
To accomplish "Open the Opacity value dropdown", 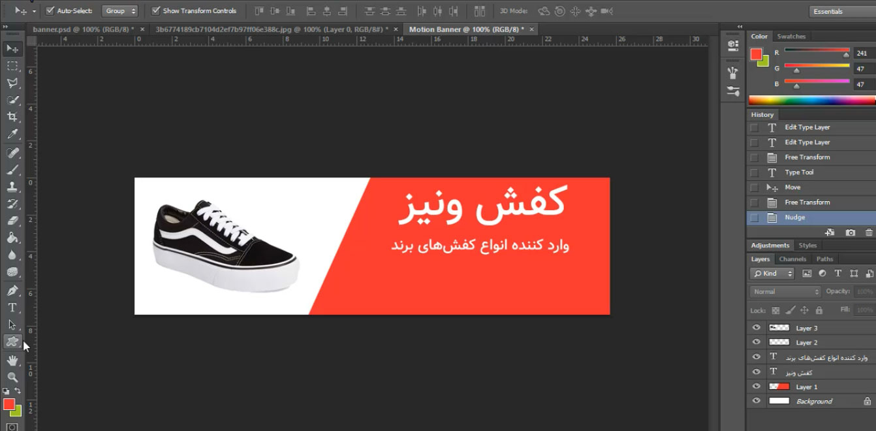I will click(x=864, y=292).
